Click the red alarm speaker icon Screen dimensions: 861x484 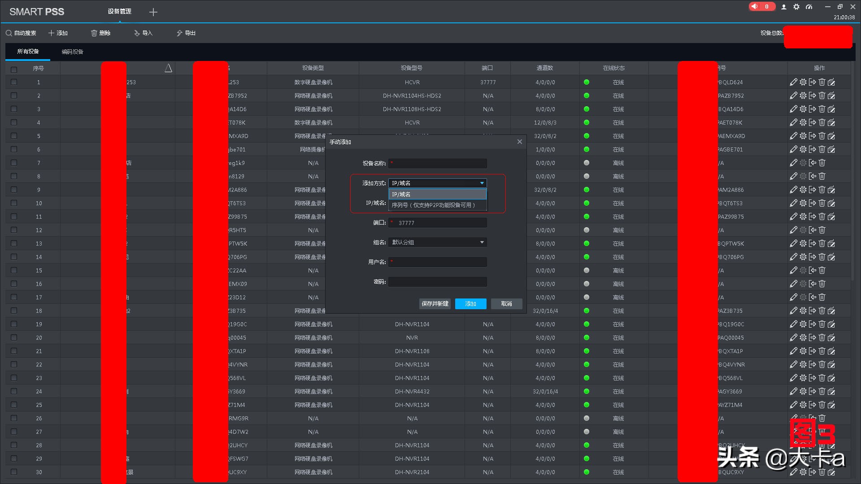[x=755, y=6]
